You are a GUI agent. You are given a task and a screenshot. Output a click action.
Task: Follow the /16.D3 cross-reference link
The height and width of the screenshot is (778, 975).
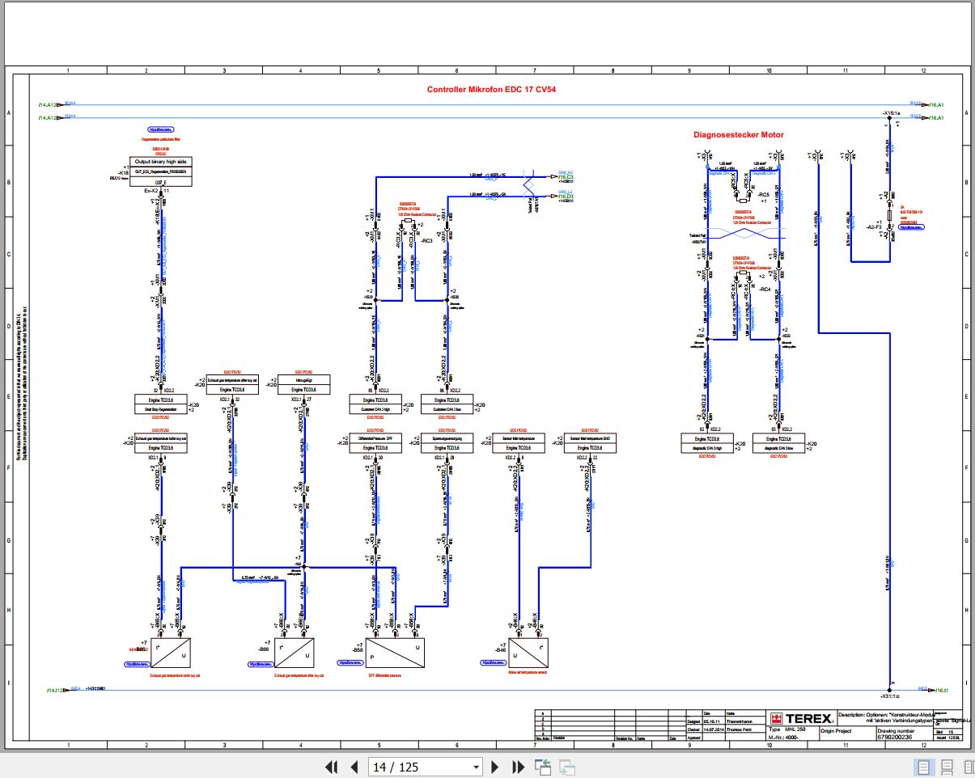coord(566,197)
